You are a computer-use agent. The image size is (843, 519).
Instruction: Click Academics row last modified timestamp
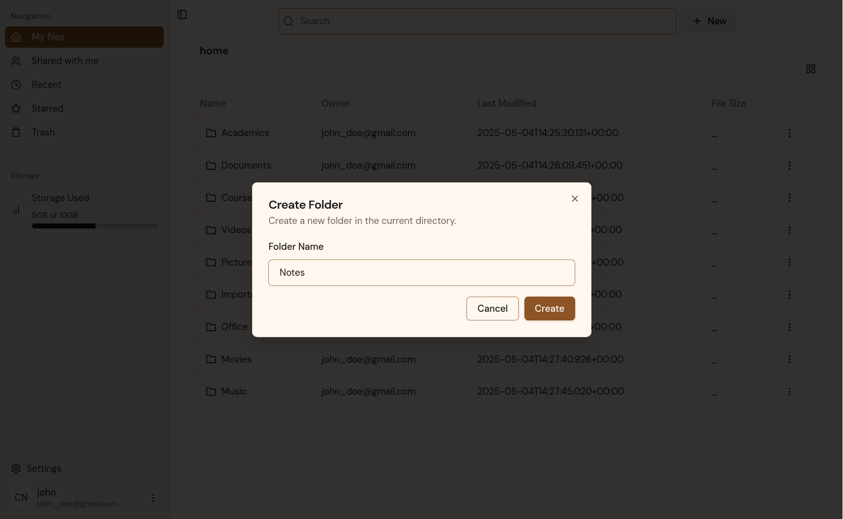point(548,133)
